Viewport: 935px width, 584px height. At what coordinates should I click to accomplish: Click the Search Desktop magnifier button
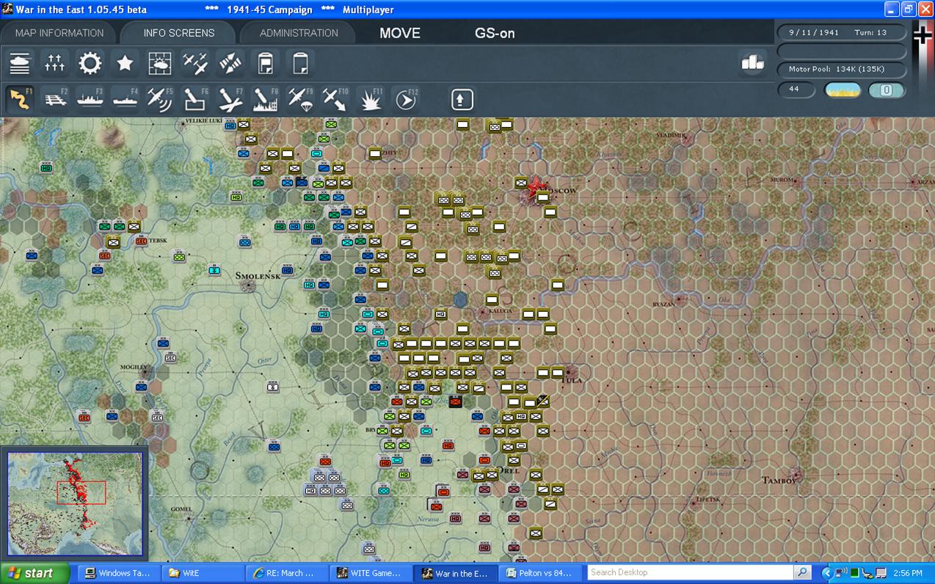tap(803, 572)
